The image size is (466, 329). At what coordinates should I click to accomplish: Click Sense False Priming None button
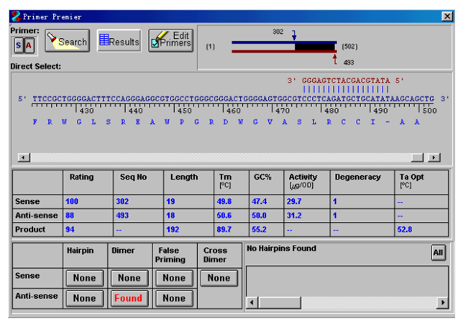[x=174, y=278]
